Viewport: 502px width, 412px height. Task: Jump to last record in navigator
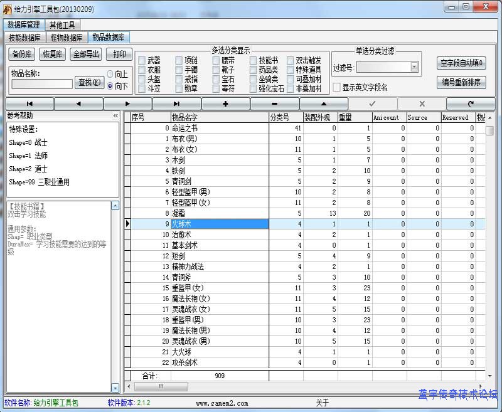176,103
